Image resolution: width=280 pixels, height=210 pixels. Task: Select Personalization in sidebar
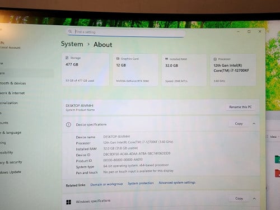tap(9, 103)
